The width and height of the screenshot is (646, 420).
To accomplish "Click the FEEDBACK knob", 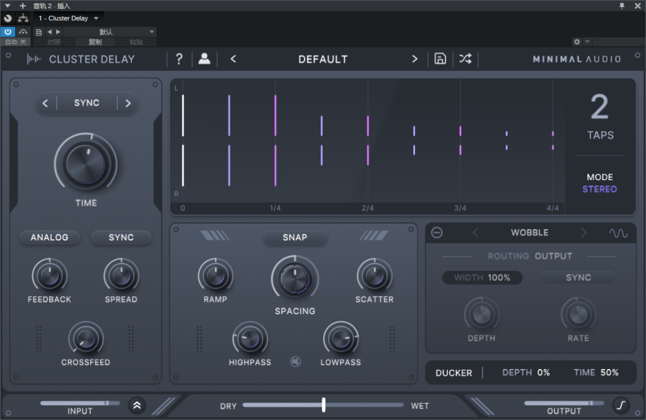I will click(49, 275).
